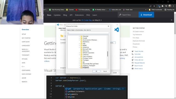Click the Subscribe RSS icon

pyautogui.click(x=133, y=54)
